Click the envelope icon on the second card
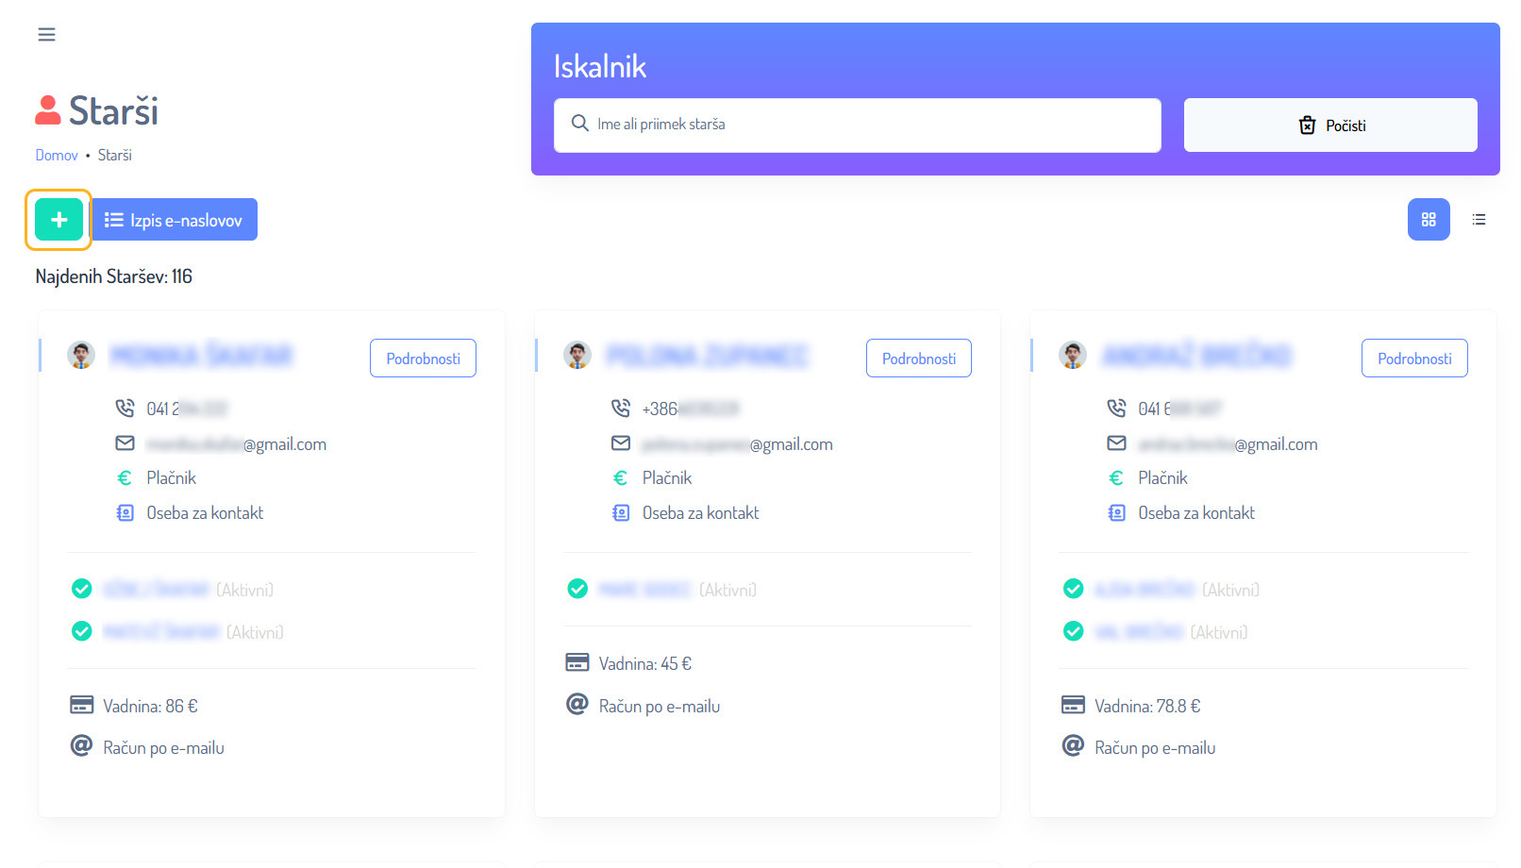Image resolution: width=1521 pixels, height=868 pixels. (621, 443)
